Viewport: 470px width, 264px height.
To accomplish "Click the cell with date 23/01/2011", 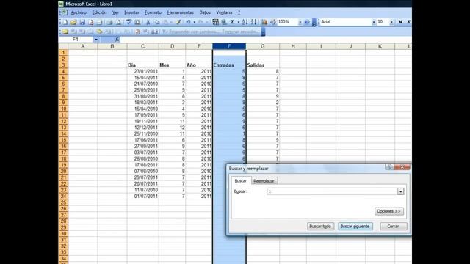I will pos(142,71).
